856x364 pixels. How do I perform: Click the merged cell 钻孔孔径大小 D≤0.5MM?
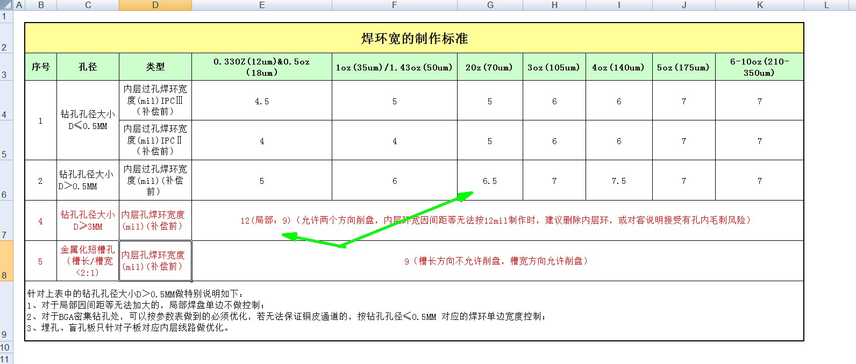(x=88, y=120)
